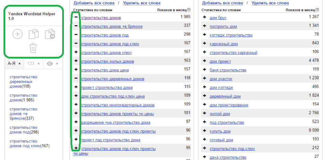Add 'дом проект' with its plus icon

point(204,61)
